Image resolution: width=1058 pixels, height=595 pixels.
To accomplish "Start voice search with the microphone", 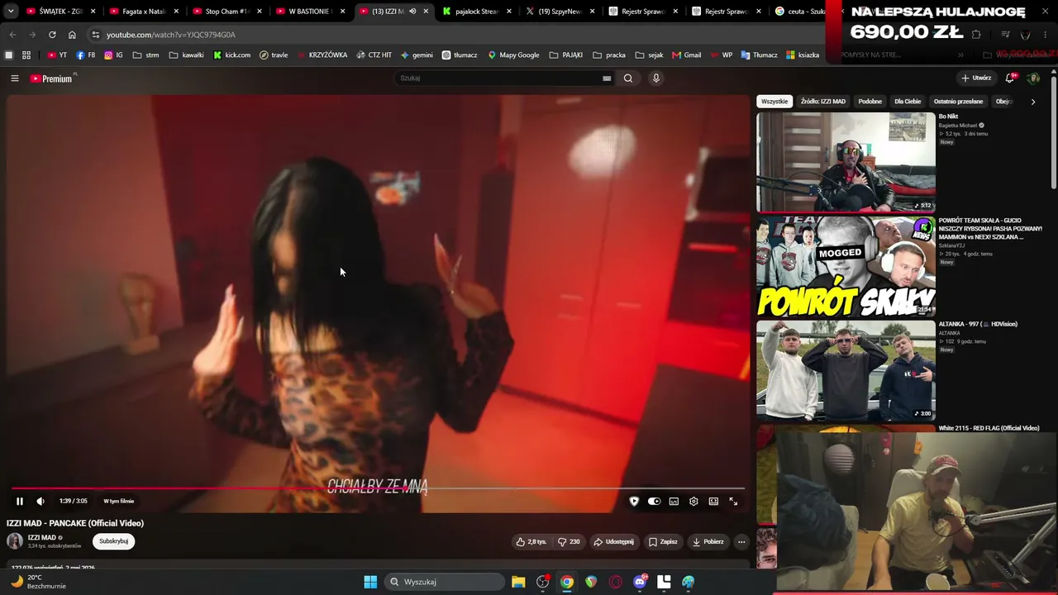I will click(656, 79).
